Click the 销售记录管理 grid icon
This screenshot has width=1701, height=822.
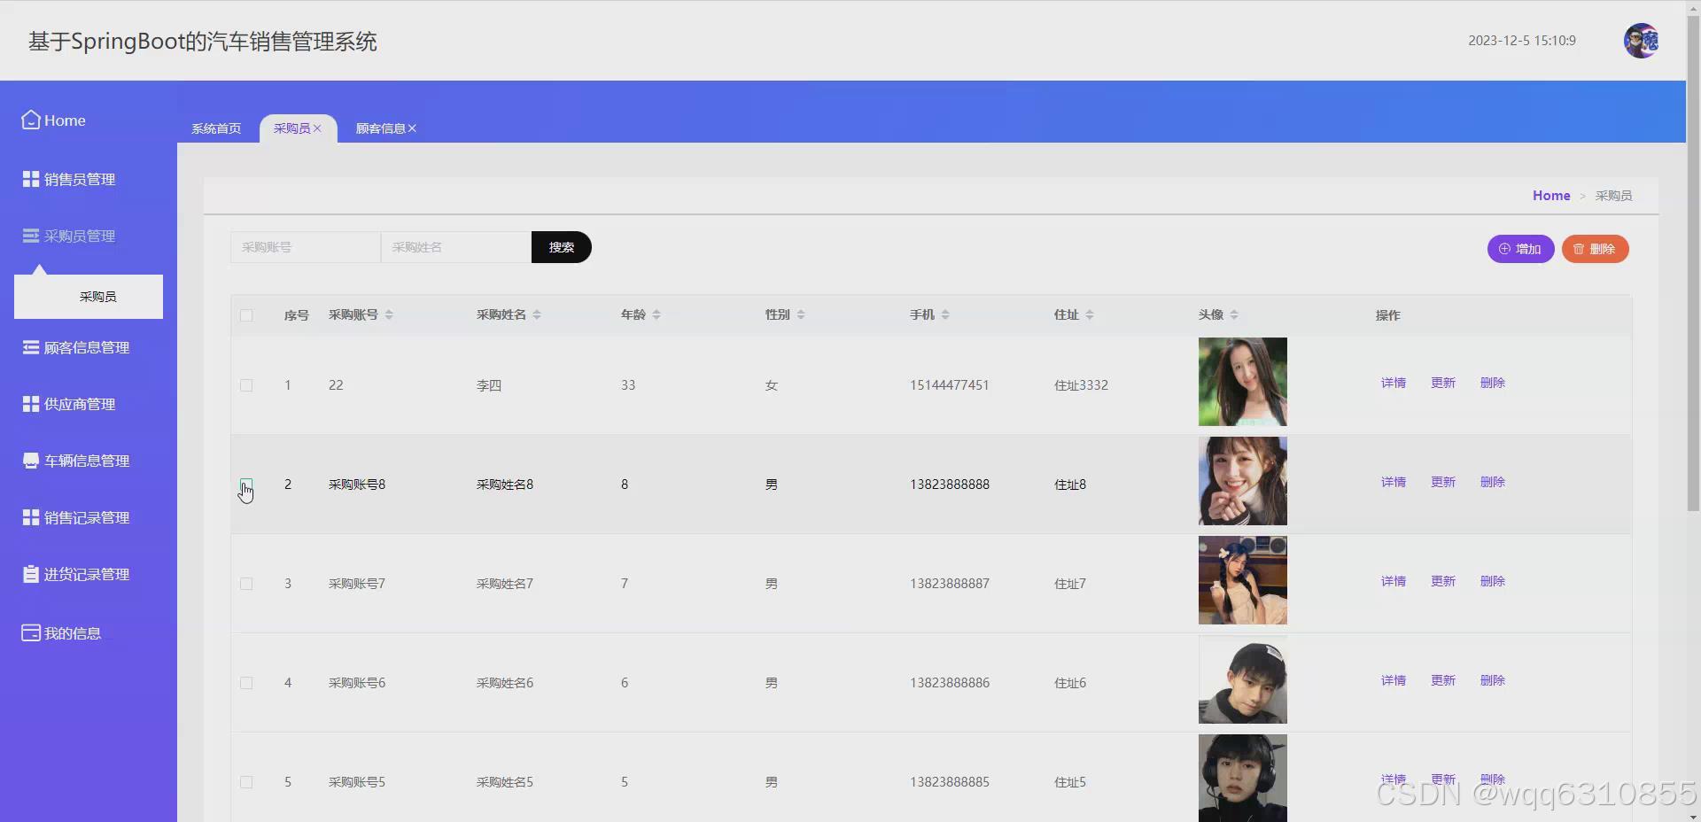tap(31, 517)
